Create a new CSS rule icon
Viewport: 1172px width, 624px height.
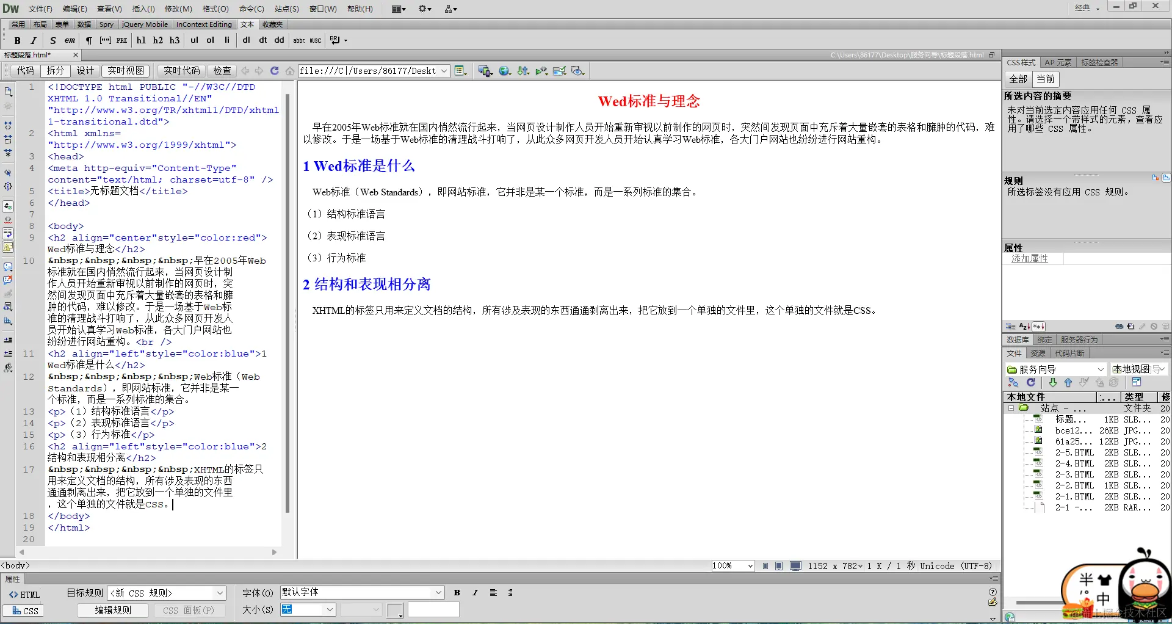point(1132,326)
